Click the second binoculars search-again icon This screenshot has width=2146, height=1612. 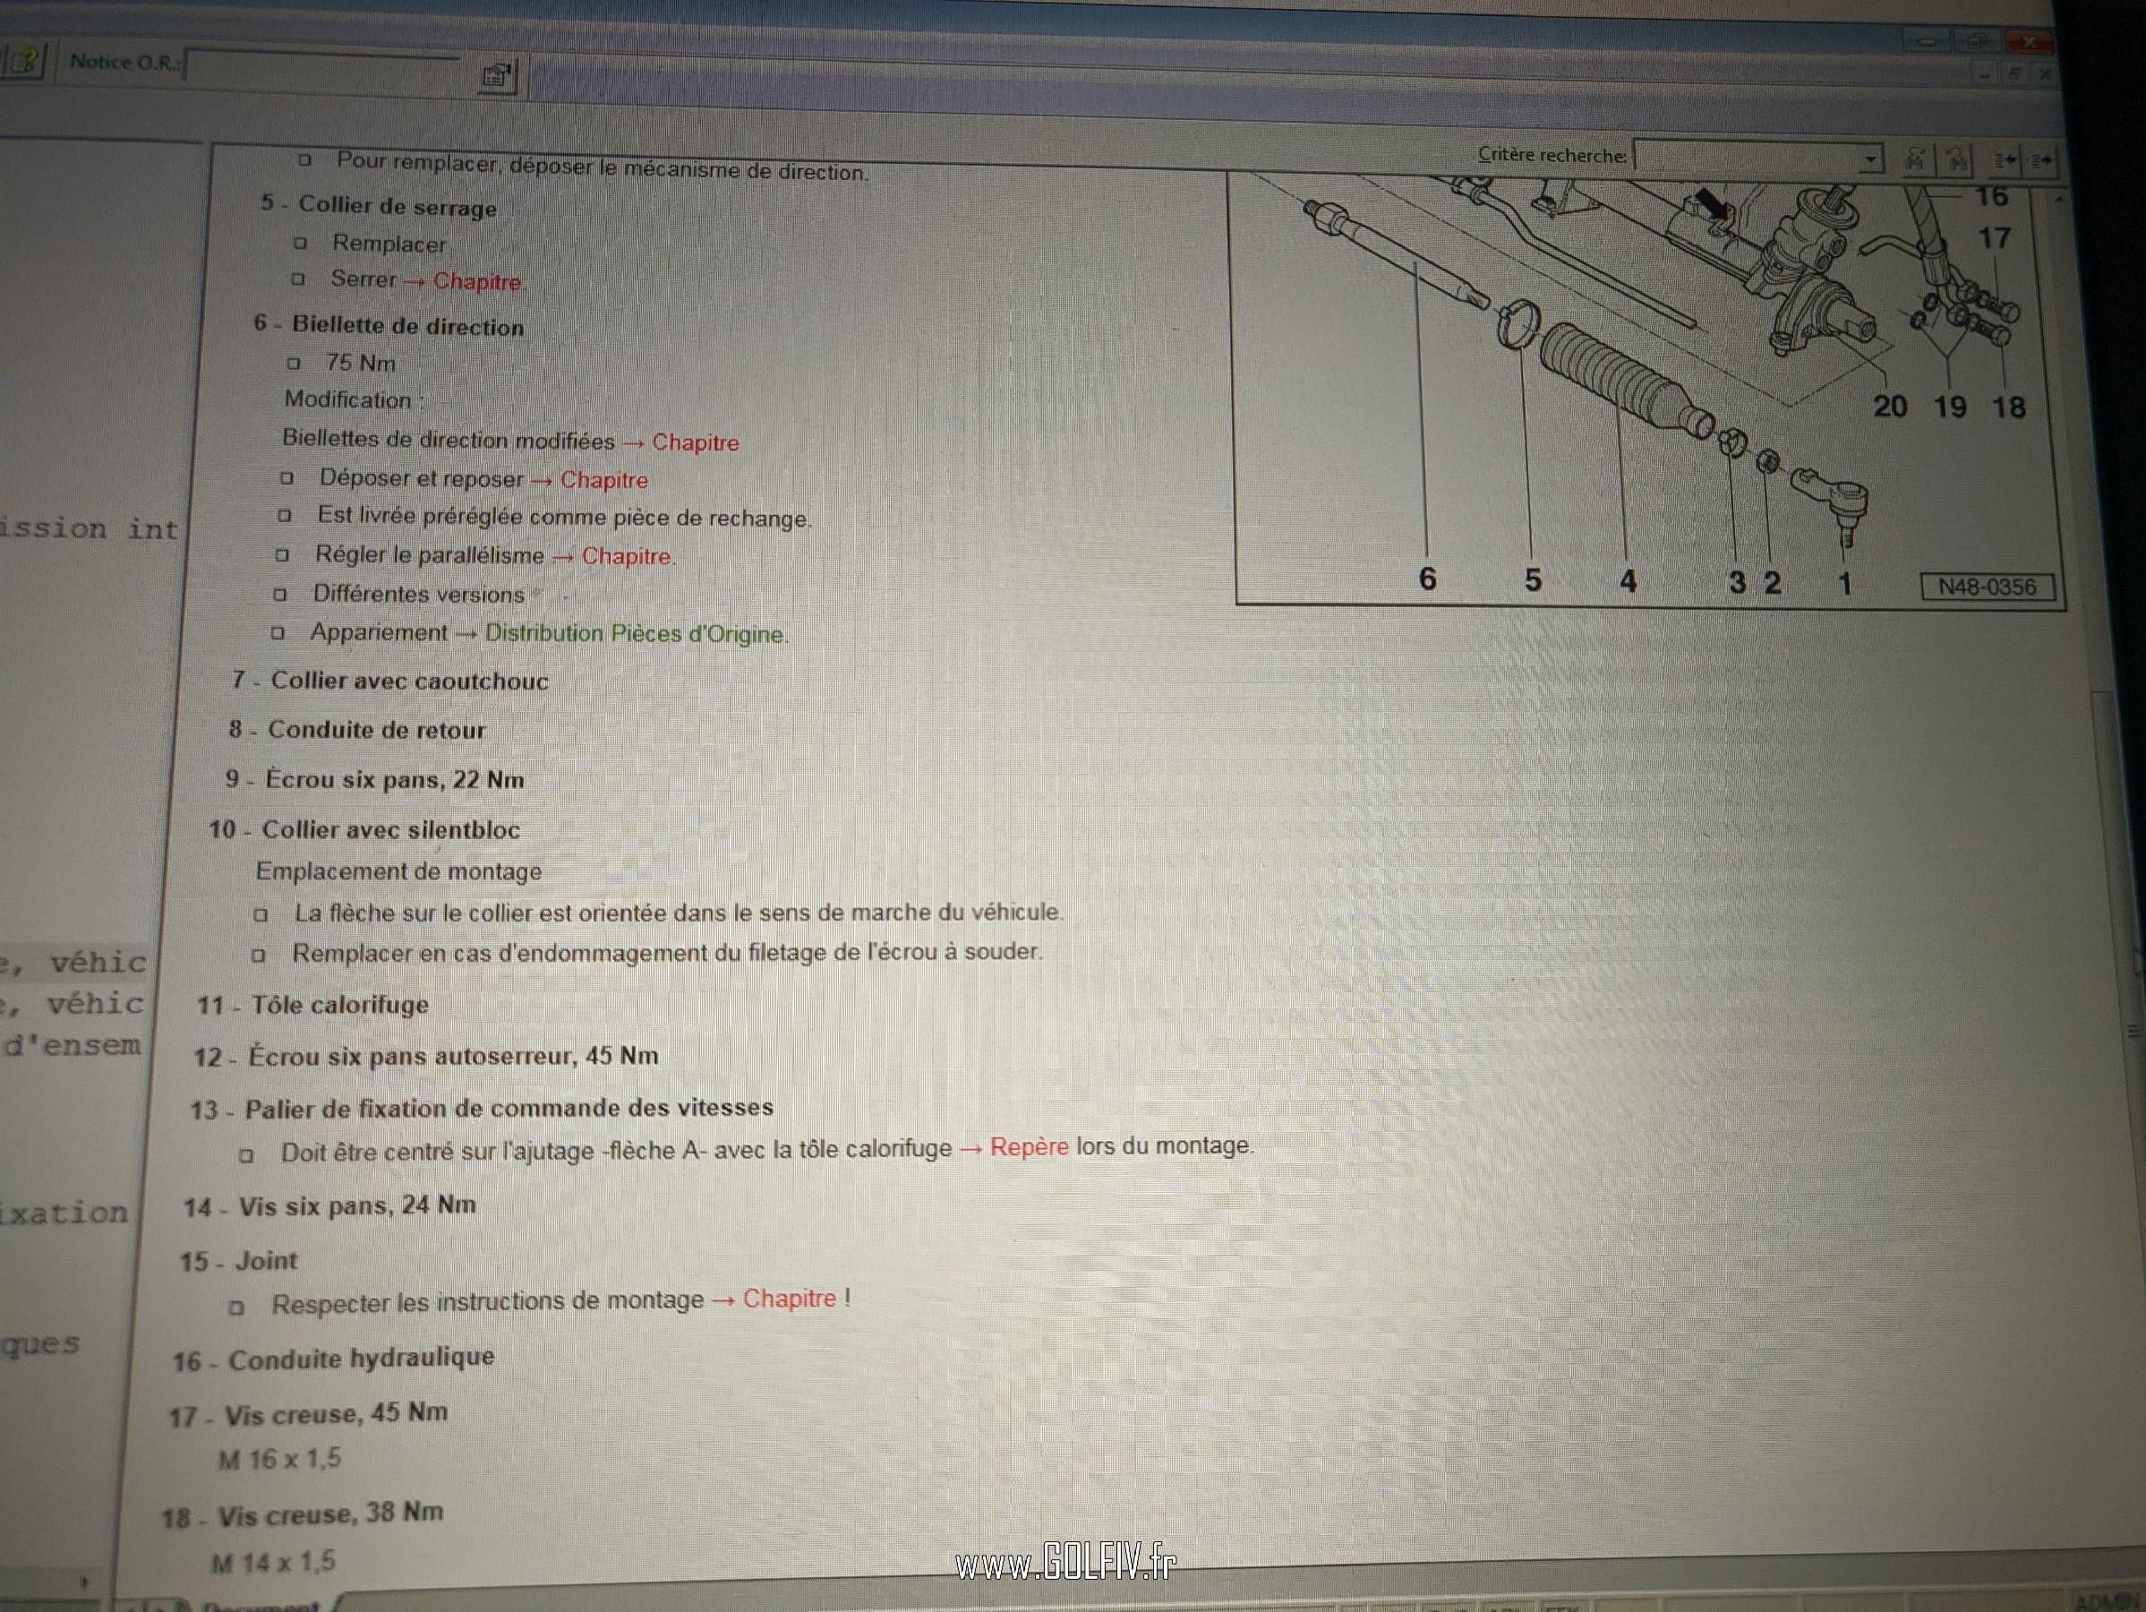[1957, 160]
